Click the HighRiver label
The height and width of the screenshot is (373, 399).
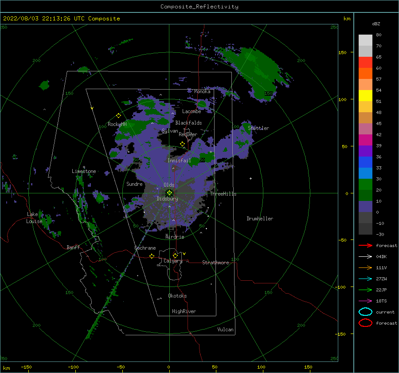184,311
